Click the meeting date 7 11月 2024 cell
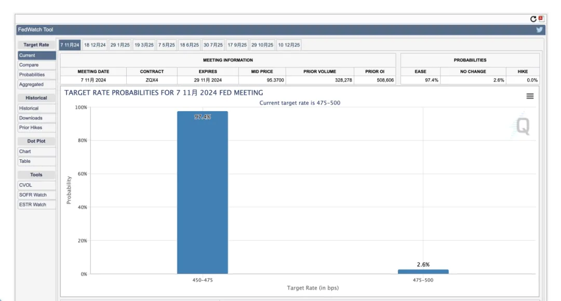 94,80
